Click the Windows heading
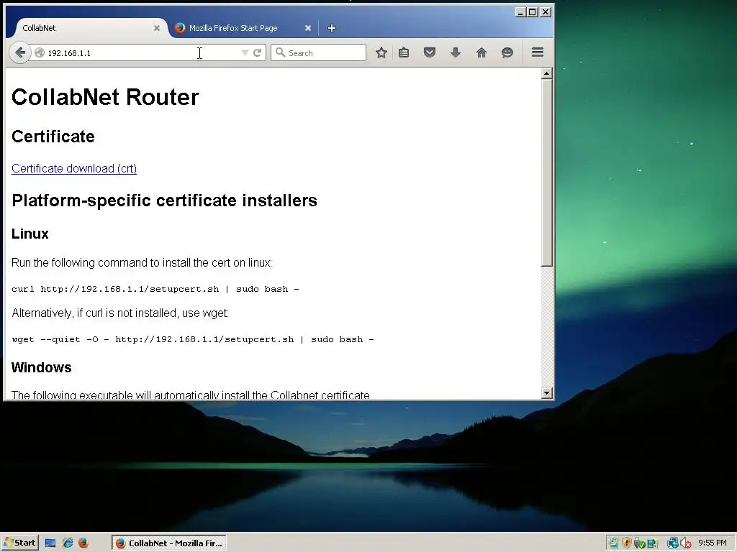Viewport: 737px width, 552px height. click(x=41, y=367)
